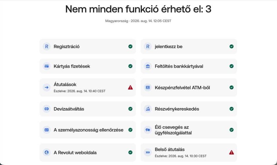Open the Devizaátváltás status card

point(88,109)
